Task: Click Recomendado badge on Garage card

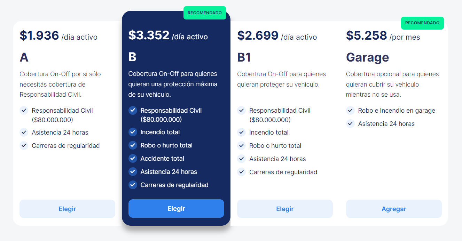Action: pyautogui.click(x=422, y=23)
